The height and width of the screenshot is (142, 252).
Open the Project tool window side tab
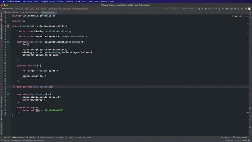[1, 16]
